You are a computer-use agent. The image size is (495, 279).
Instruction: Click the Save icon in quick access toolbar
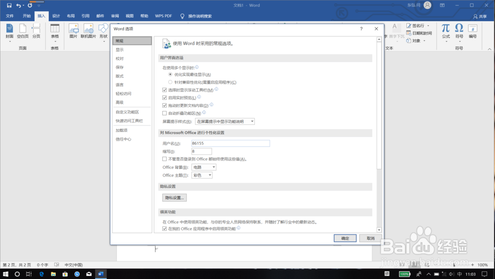coord(9,5)
